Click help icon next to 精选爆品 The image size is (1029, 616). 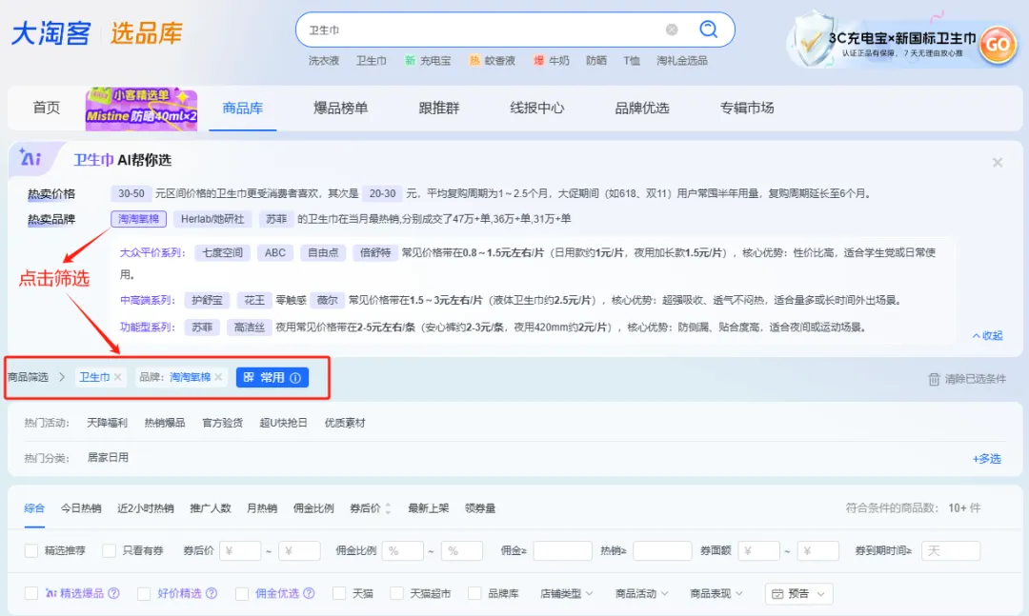pyautogui.click(x=113, y=593)
